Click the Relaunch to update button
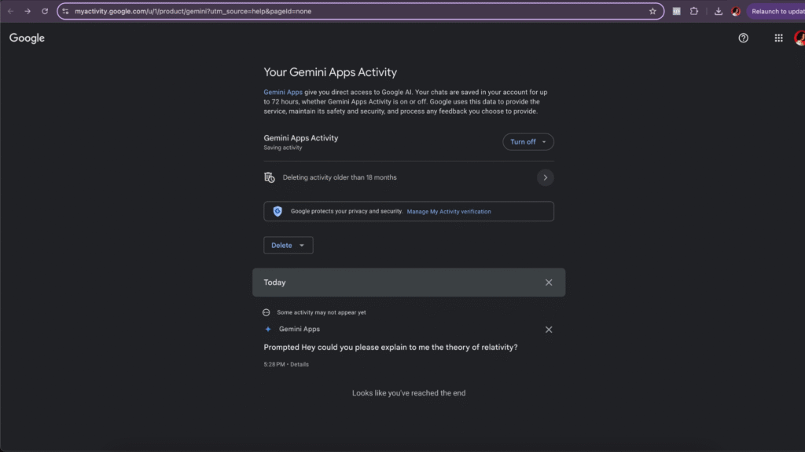 (x=776, y=11)
